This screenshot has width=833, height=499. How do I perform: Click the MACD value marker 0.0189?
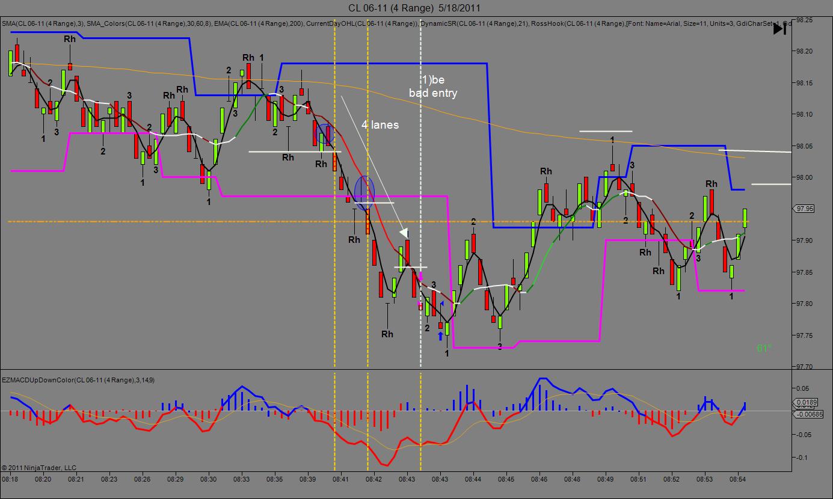tap(805, 402)
